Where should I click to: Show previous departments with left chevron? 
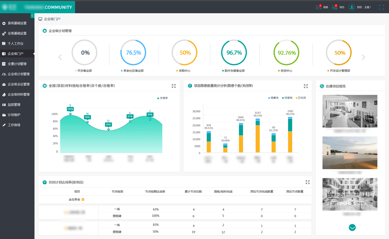(x=60, y=57)
